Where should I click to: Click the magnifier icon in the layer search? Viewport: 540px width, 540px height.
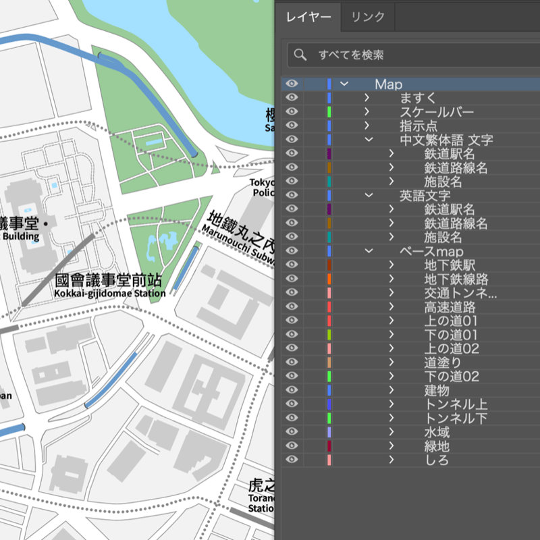point(300,55)
